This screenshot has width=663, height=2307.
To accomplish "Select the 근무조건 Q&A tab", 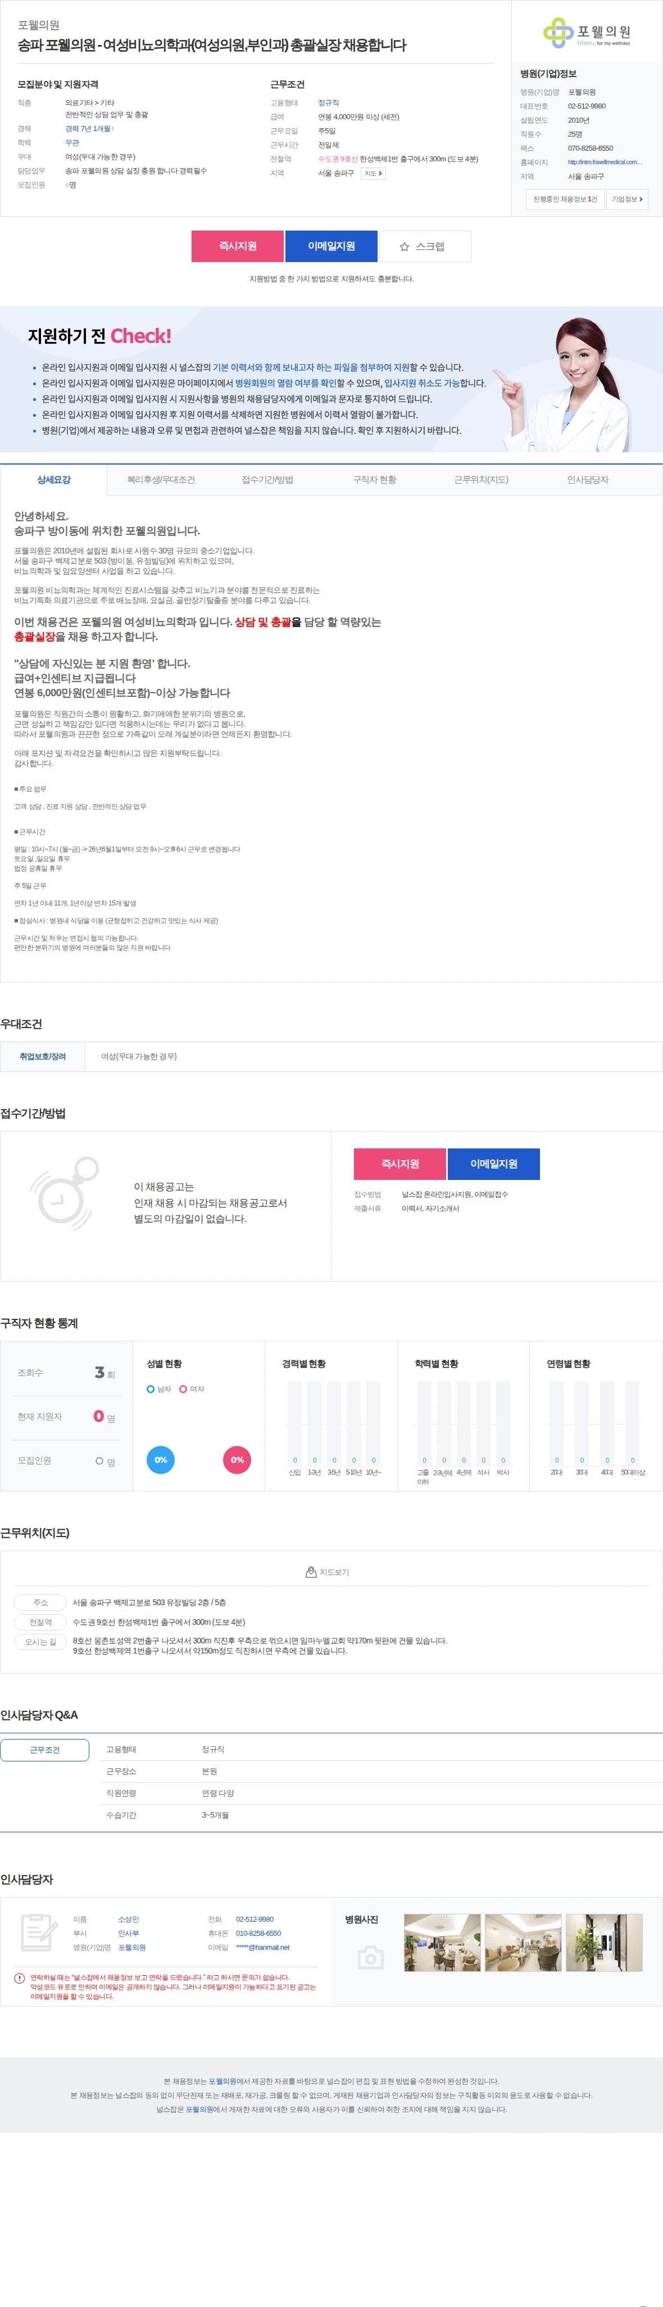I will tap(45, 1750).
